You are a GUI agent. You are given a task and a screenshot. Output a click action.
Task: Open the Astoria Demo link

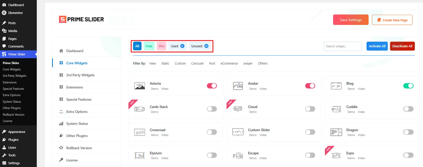pyautogui.click(x=155, y=89)
